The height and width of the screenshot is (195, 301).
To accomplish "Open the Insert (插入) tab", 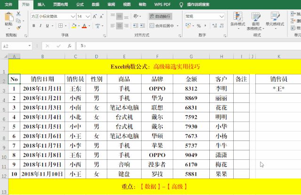I will coord(41,4).
